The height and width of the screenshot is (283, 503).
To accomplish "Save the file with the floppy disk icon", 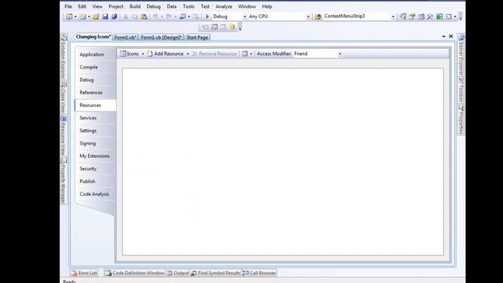I will coord(105,17).
